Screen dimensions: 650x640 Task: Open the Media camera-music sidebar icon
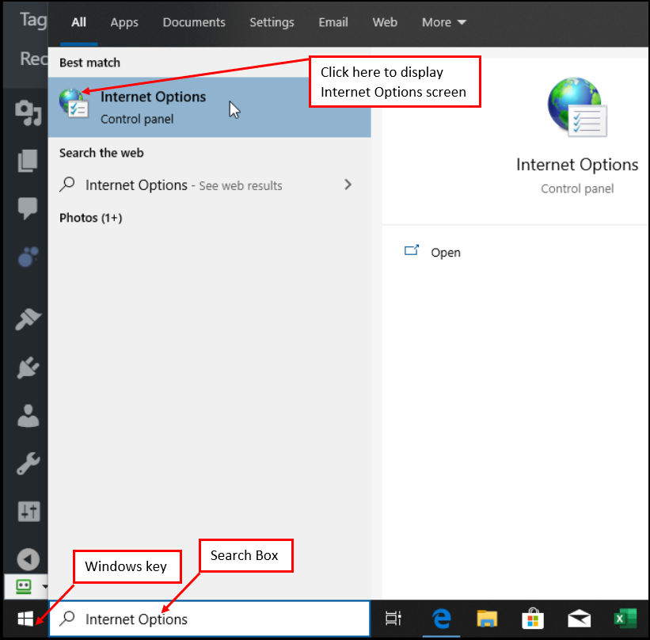29,112
